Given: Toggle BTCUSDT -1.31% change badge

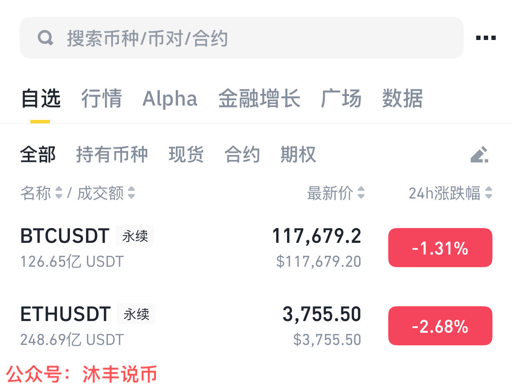Looking at the screenshot, I should (440, 248).
